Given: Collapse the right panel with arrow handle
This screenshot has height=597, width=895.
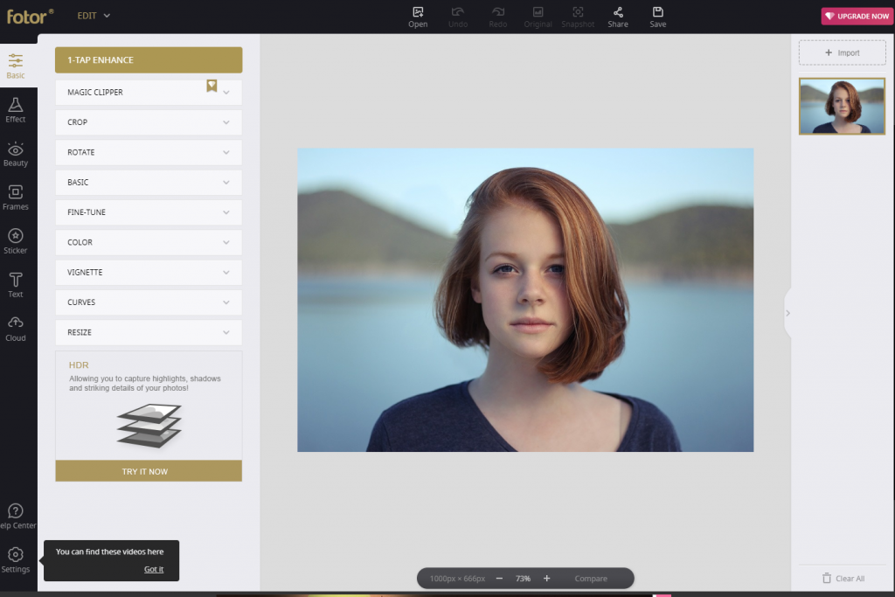Looking at the screenshot, I should (x=787, y=313).
